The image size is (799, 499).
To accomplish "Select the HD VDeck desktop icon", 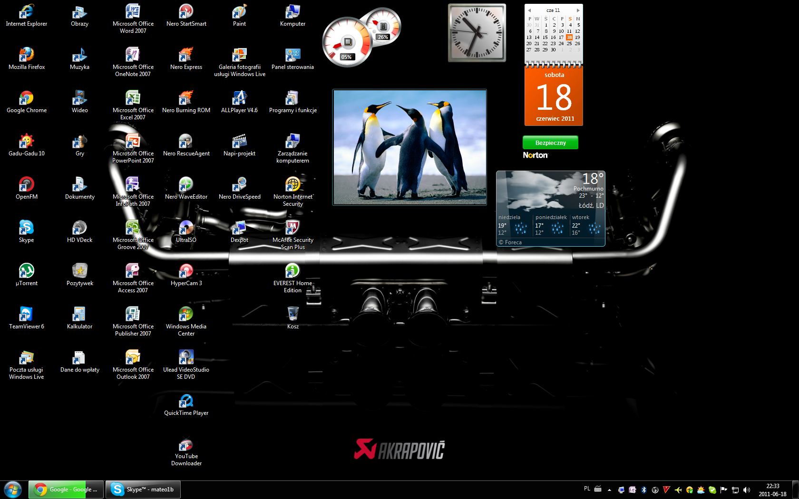I will pos(80,232).
